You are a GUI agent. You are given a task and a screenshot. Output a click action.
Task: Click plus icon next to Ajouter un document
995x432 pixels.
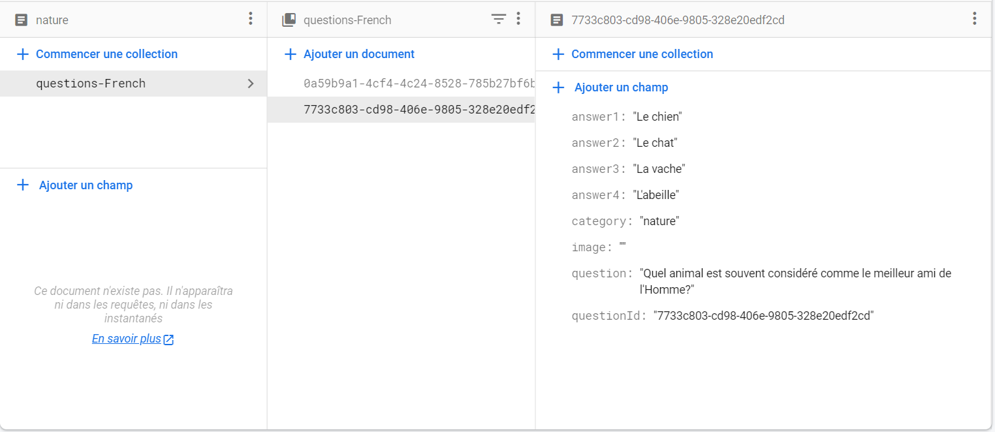pos(291,54)
